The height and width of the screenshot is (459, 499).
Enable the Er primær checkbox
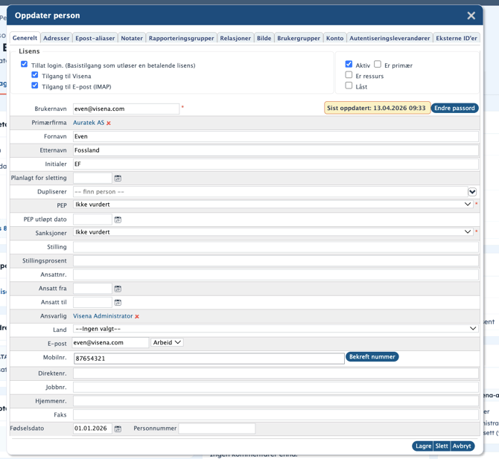378,64
